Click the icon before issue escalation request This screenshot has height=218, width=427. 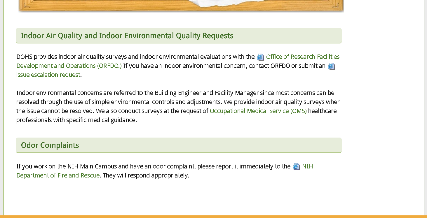tap(331, 66)
